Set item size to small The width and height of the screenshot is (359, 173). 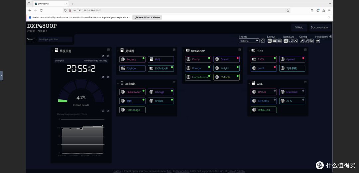click(286, 41)
